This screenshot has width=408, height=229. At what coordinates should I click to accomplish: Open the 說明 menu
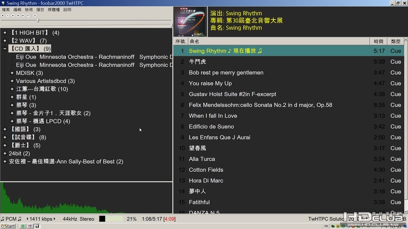67,10
